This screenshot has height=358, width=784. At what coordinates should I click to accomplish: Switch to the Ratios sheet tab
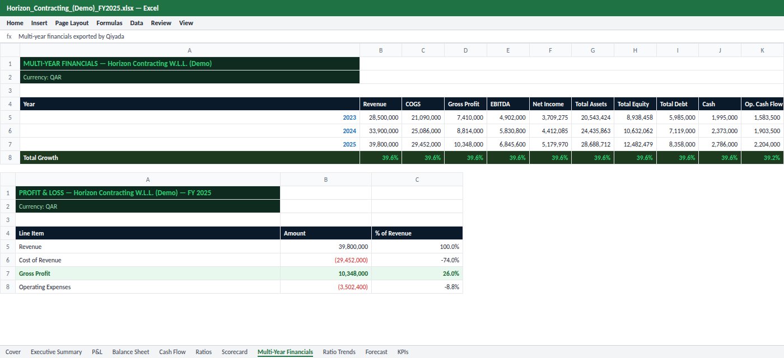(x=203, y=352)
